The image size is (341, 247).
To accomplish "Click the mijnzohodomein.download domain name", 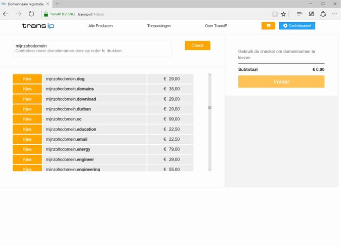I will coord(71,99).
